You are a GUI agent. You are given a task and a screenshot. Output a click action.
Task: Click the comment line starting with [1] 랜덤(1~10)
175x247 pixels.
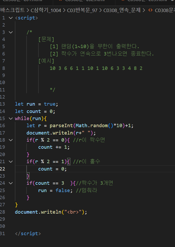tap(94, 47)
